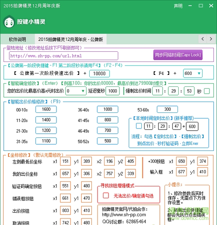Screen dimensions: 217x225
Task: Switch to the 软件说明 tab
Action: tap(17, 39)
